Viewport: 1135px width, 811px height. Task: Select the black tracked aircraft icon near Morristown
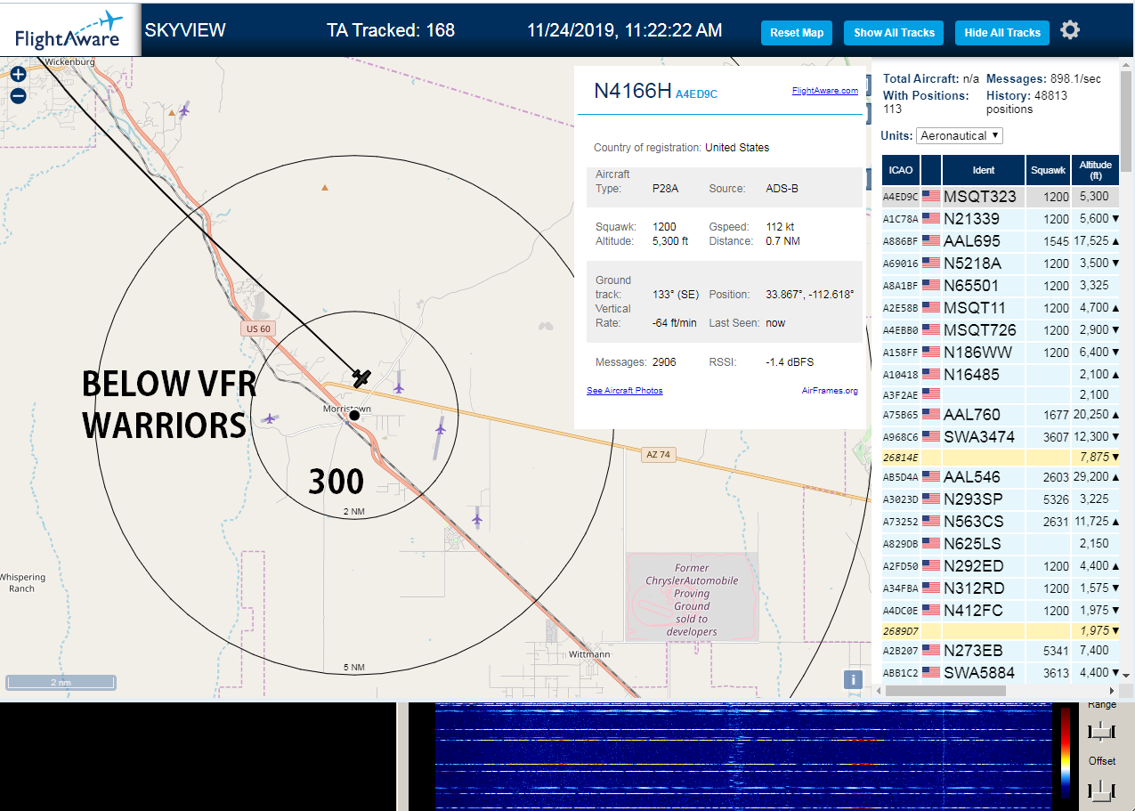click(361, 377)
